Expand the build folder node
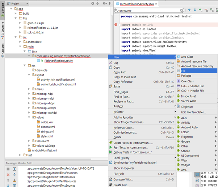Image resolution: width=218 pixels, height=187 pixels. 16,13
